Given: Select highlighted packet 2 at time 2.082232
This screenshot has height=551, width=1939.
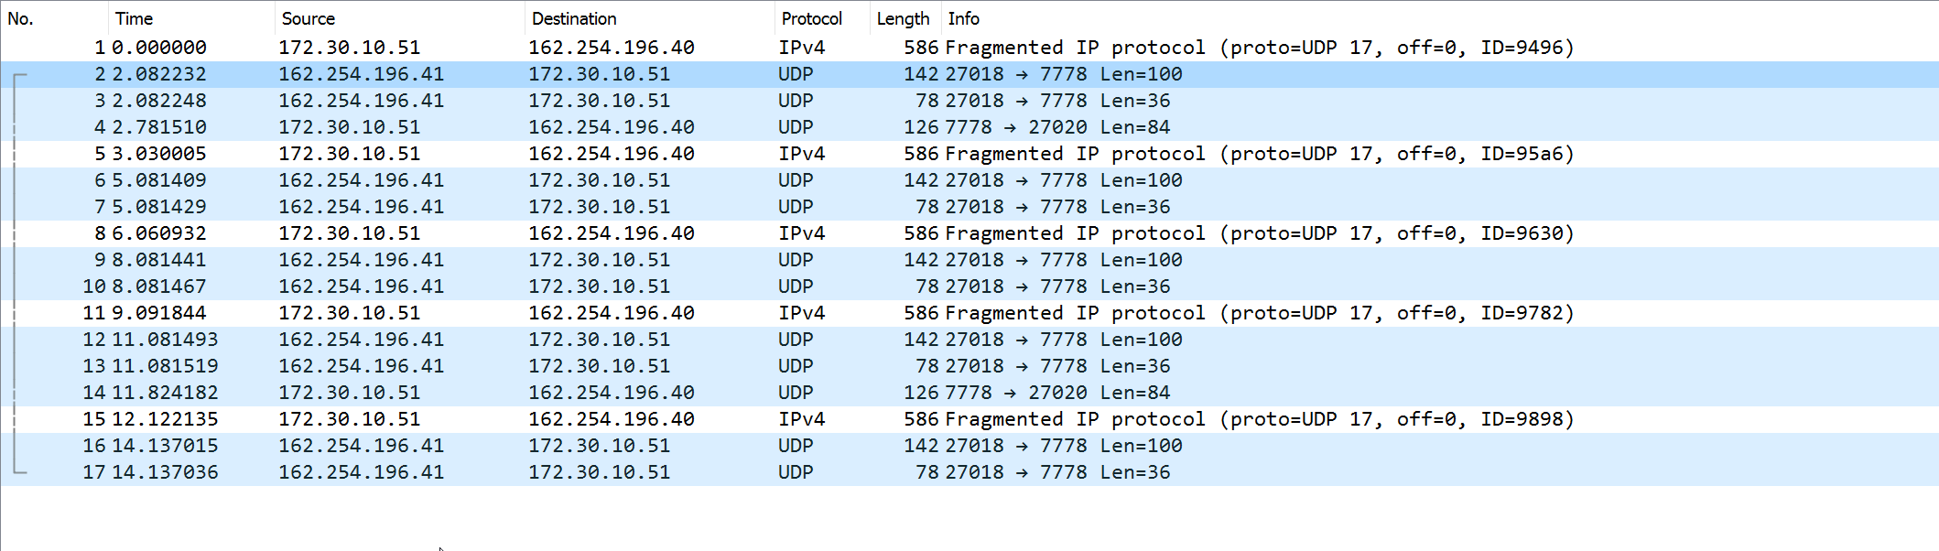Looking at the screenshot, I should (969, 74).
